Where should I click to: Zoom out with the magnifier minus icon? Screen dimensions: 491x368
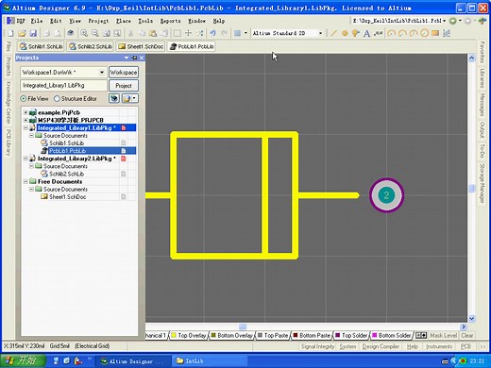94,33
